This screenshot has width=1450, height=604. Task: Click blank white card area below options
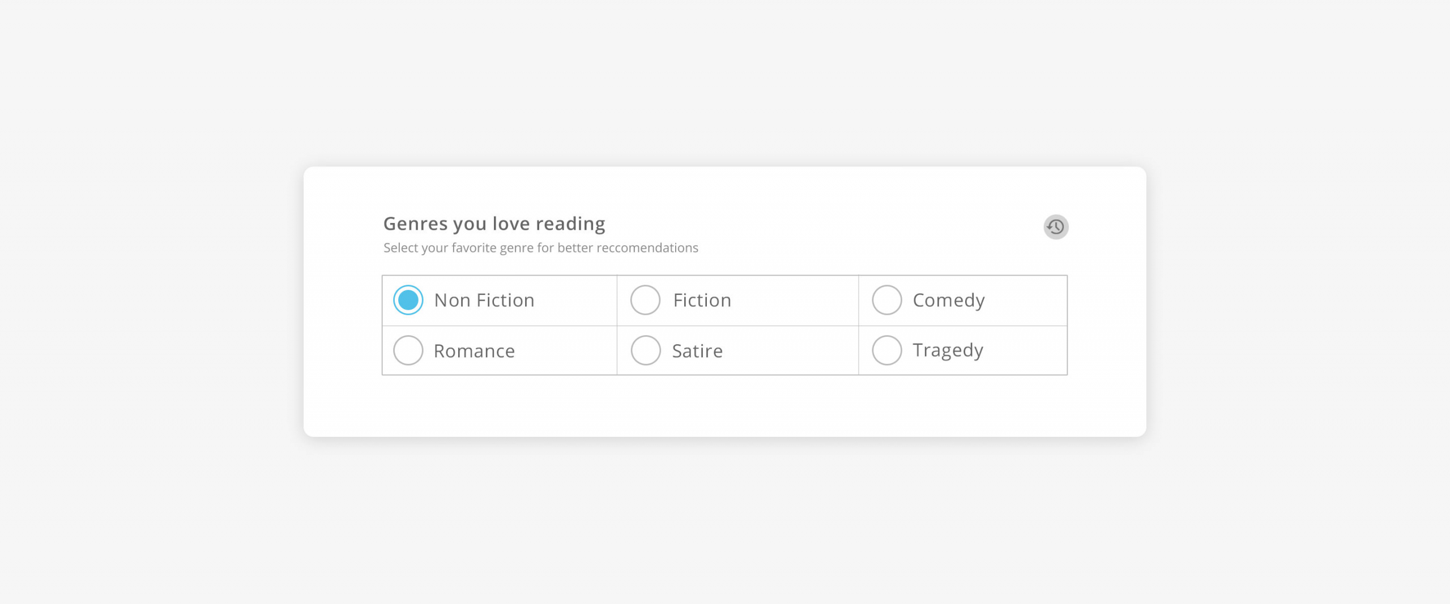click(725, 405)
